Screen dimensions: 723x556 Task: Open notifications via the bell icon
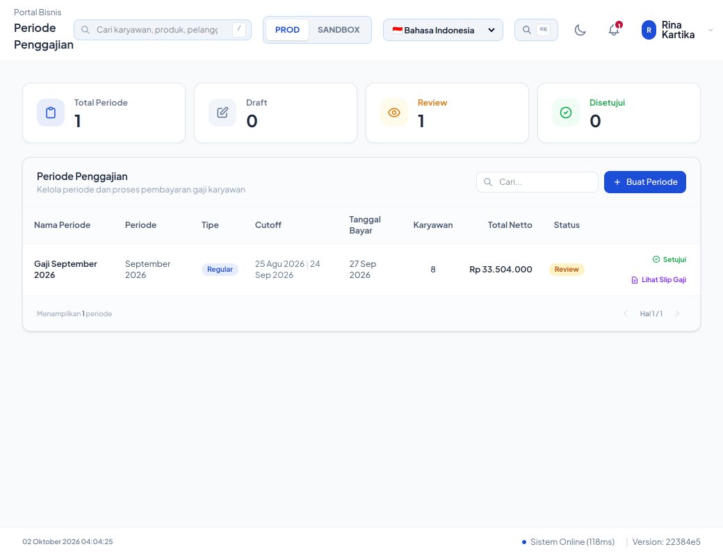click(614, 30)
